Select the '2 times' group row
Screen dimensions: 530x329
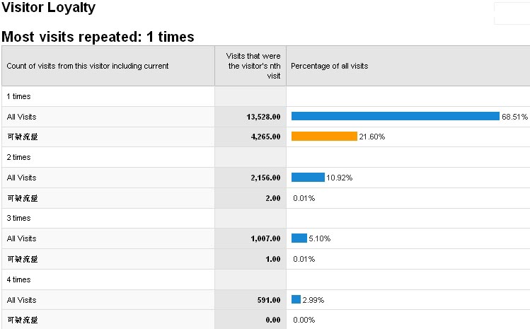click(19, 157)
